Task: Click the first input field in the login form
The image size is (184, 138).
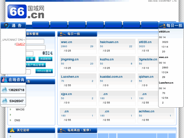Action: coord(35,42)
